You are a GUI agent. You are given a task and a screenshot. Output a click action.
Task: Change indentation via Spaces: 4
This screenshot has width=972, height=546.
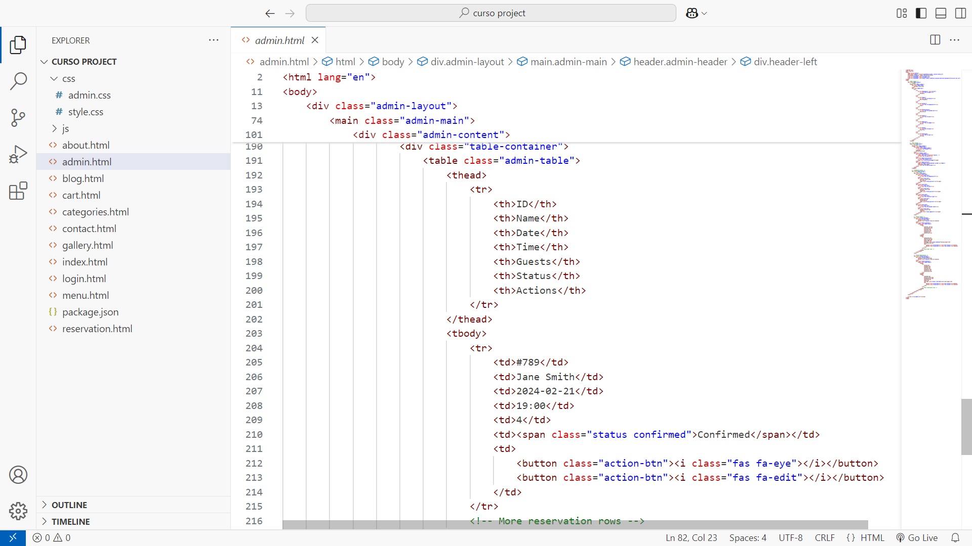point(748,538)
